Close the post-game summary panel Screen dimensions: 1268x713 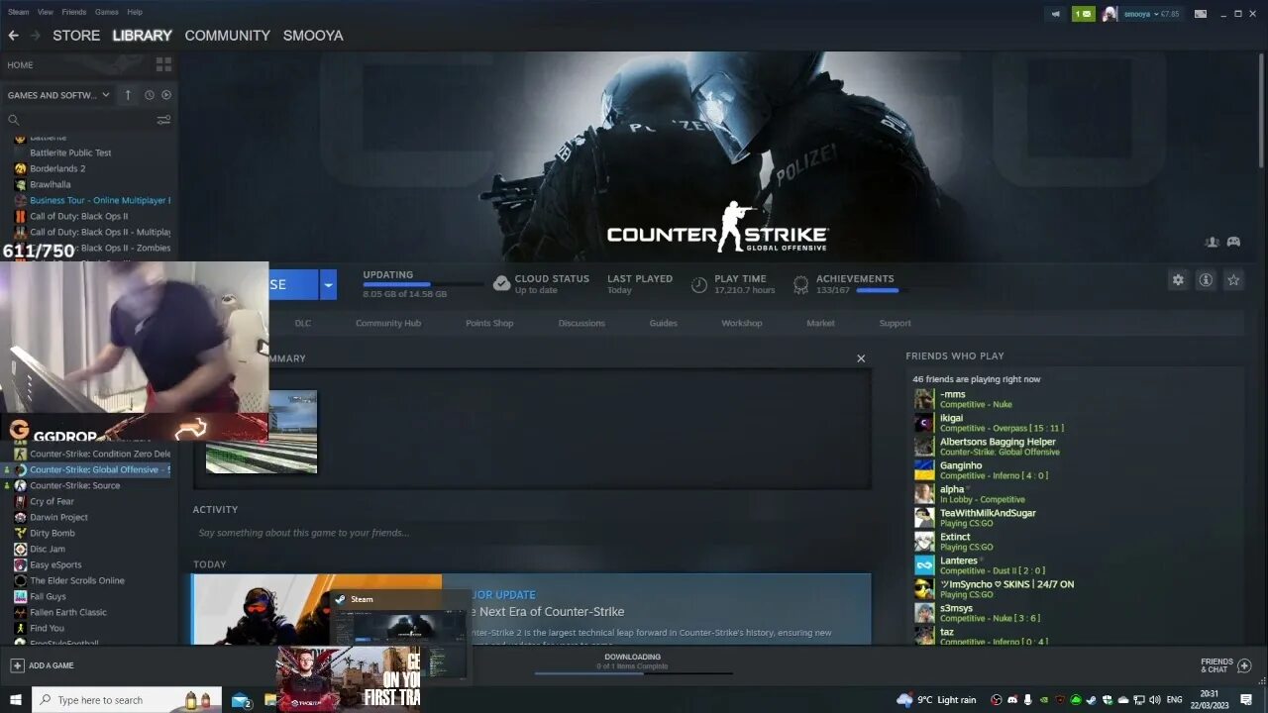pos(861,358)
